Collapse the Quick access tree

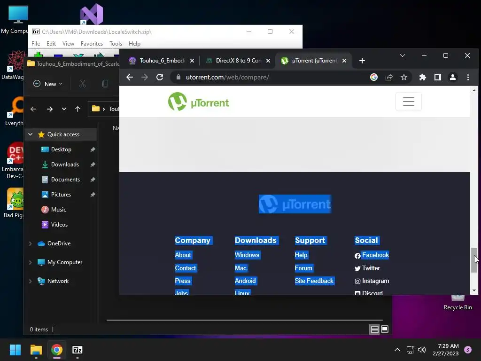pos(31,134)
